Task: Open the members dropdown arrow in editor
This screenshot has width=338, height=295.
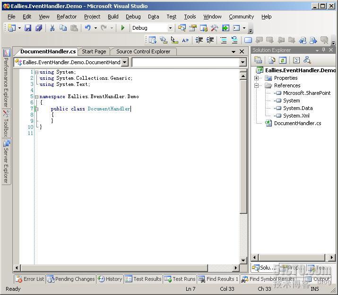Action: coord(243,62)
